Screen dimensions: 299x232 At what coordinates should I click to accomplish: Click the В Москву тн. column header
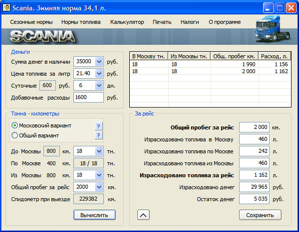pyautogui.click(x=149, y=56)
